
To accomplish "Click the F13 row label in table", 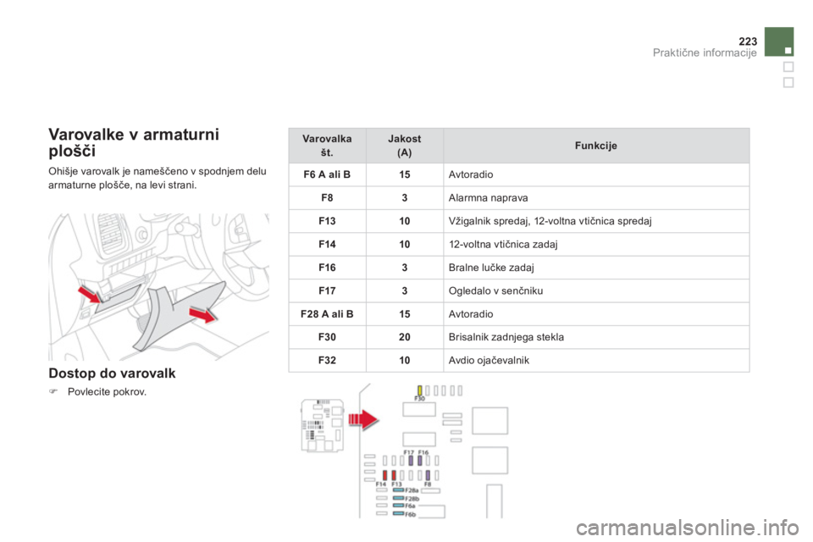I will pyautogui.click(x=327, y=221).
